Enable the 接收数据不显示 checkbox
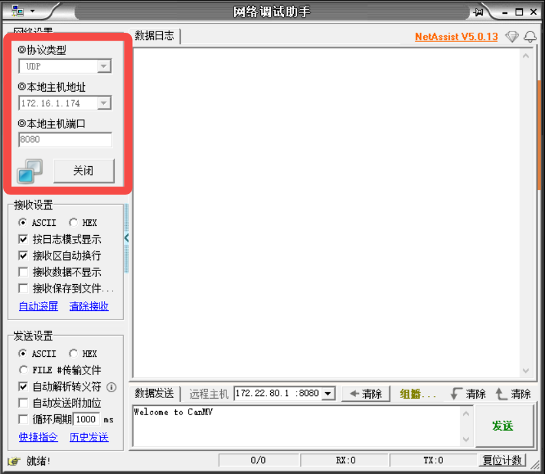Screen dimensions: 545x474 tap(24, 272)
